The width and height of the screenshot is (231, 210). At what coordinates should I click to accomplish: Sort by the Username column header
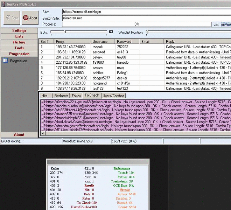103,42
